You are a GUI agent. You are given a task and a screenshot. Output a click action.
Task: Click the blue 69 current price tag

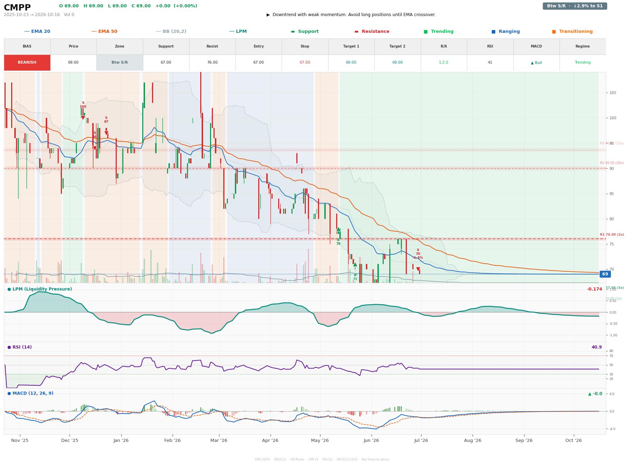[605, 274]
